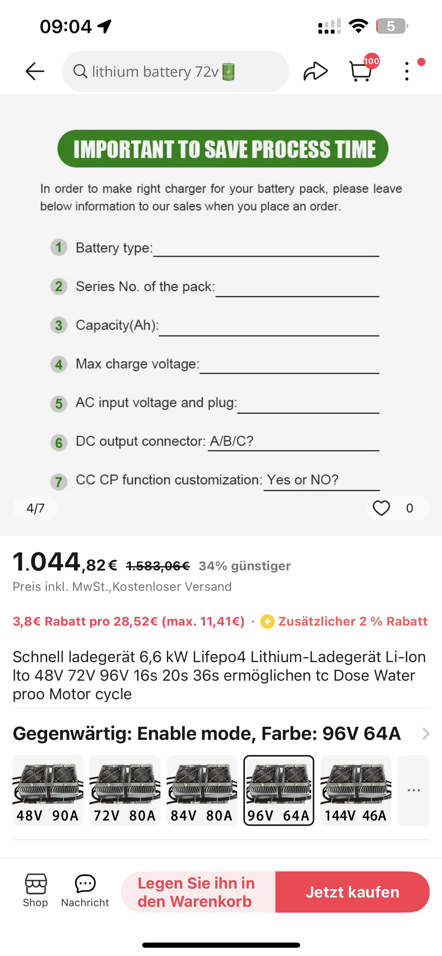The width and height of the screenshot is (442, 956).
Task: Tap the search magnifier icon
Action: [80, 71]
